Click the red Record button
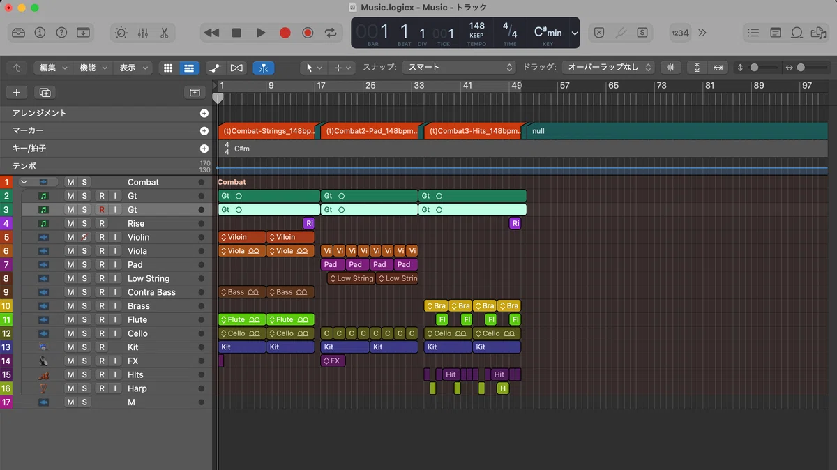Image resolution: width=837 pixels, height=470 pixels. tap(285, 33)
